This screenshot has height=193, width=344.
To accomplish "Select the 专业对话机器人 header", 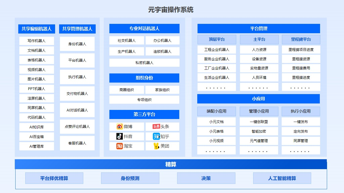I will point(144,28).
